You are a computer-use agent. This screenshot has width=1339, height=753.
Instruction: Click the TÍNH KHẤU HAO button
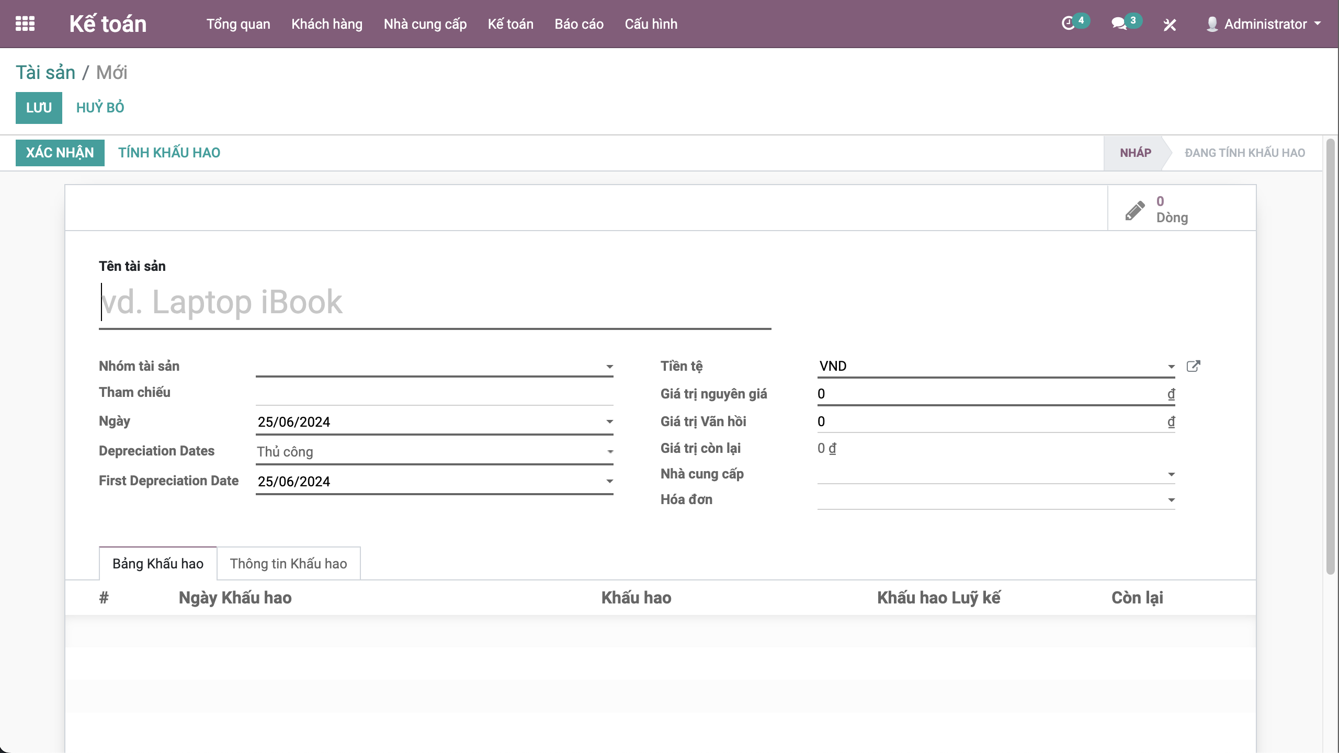169,153
